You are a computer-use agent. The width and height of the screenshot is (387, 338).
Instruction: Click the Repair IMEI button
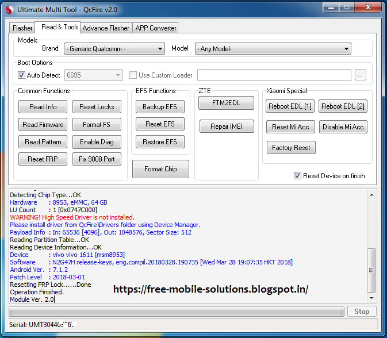[x=227, y=126]
